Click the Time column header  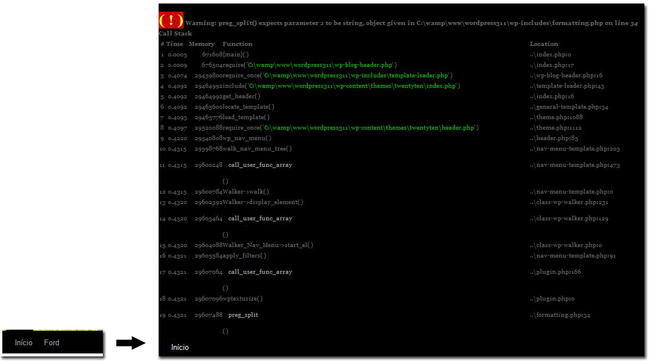pos(174,44)
